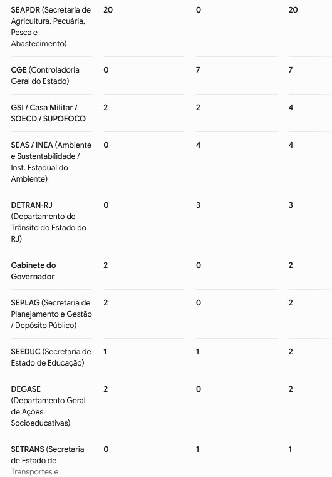Click the SEEDUC Secretaria de Educação cell
Screen dimensions: 332x477
51,357
